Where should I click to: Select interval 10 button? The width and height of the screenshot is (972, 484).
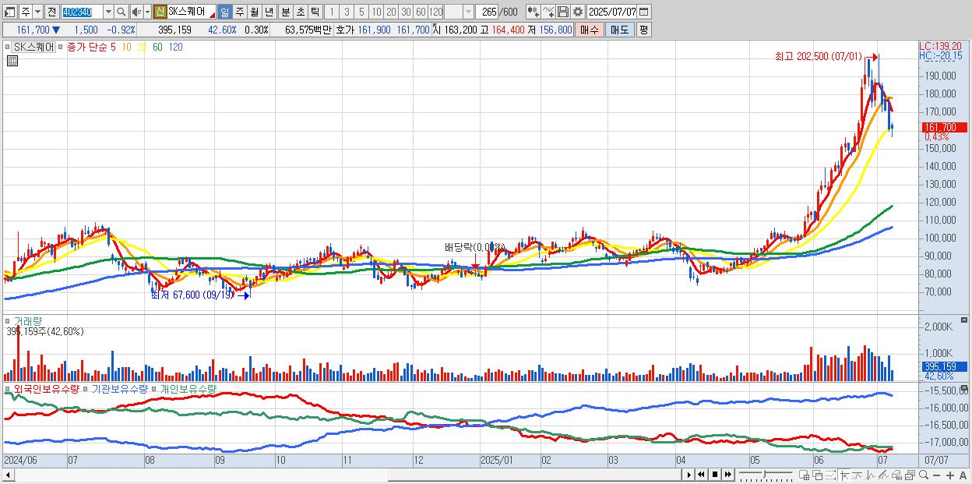point(376,12)
